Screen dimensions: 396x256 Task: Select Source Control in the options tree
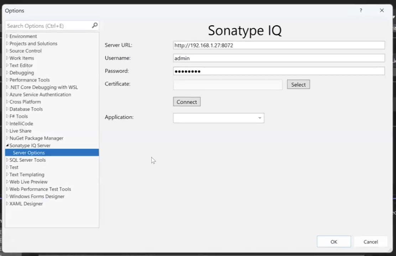(25, 51)
